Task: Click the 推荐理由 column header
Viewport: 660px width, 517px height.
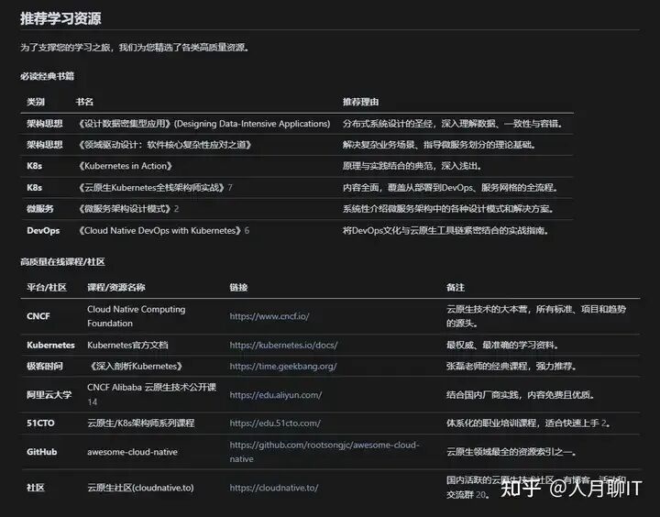Action: [x=361, y=102]
